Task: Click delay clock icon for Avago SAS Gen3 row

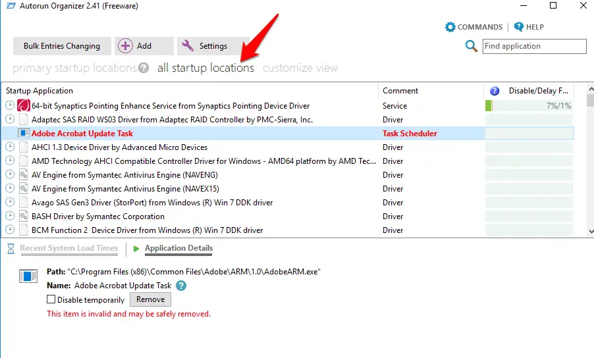Action: coord(10,202)
